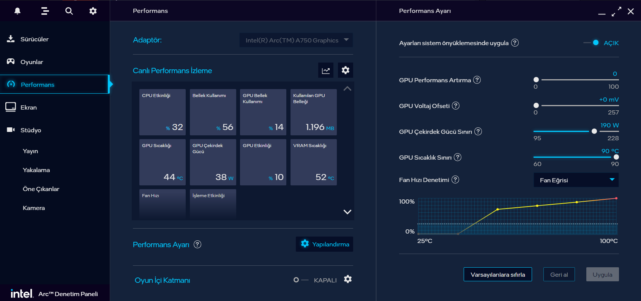Click the GPU Sıcaklık Sınırı slider handle
The height and width of the screenshot is (301, 641).
point(616,157)
